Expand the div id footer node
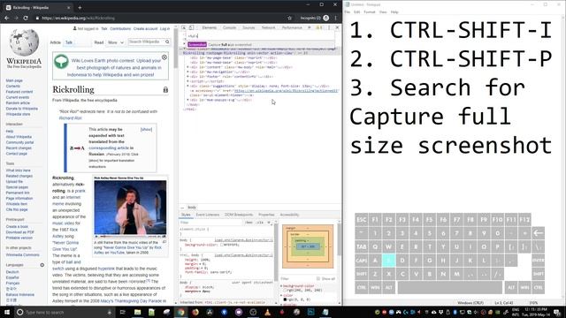This screenshot has height=318, width=566. click(187, 77)
